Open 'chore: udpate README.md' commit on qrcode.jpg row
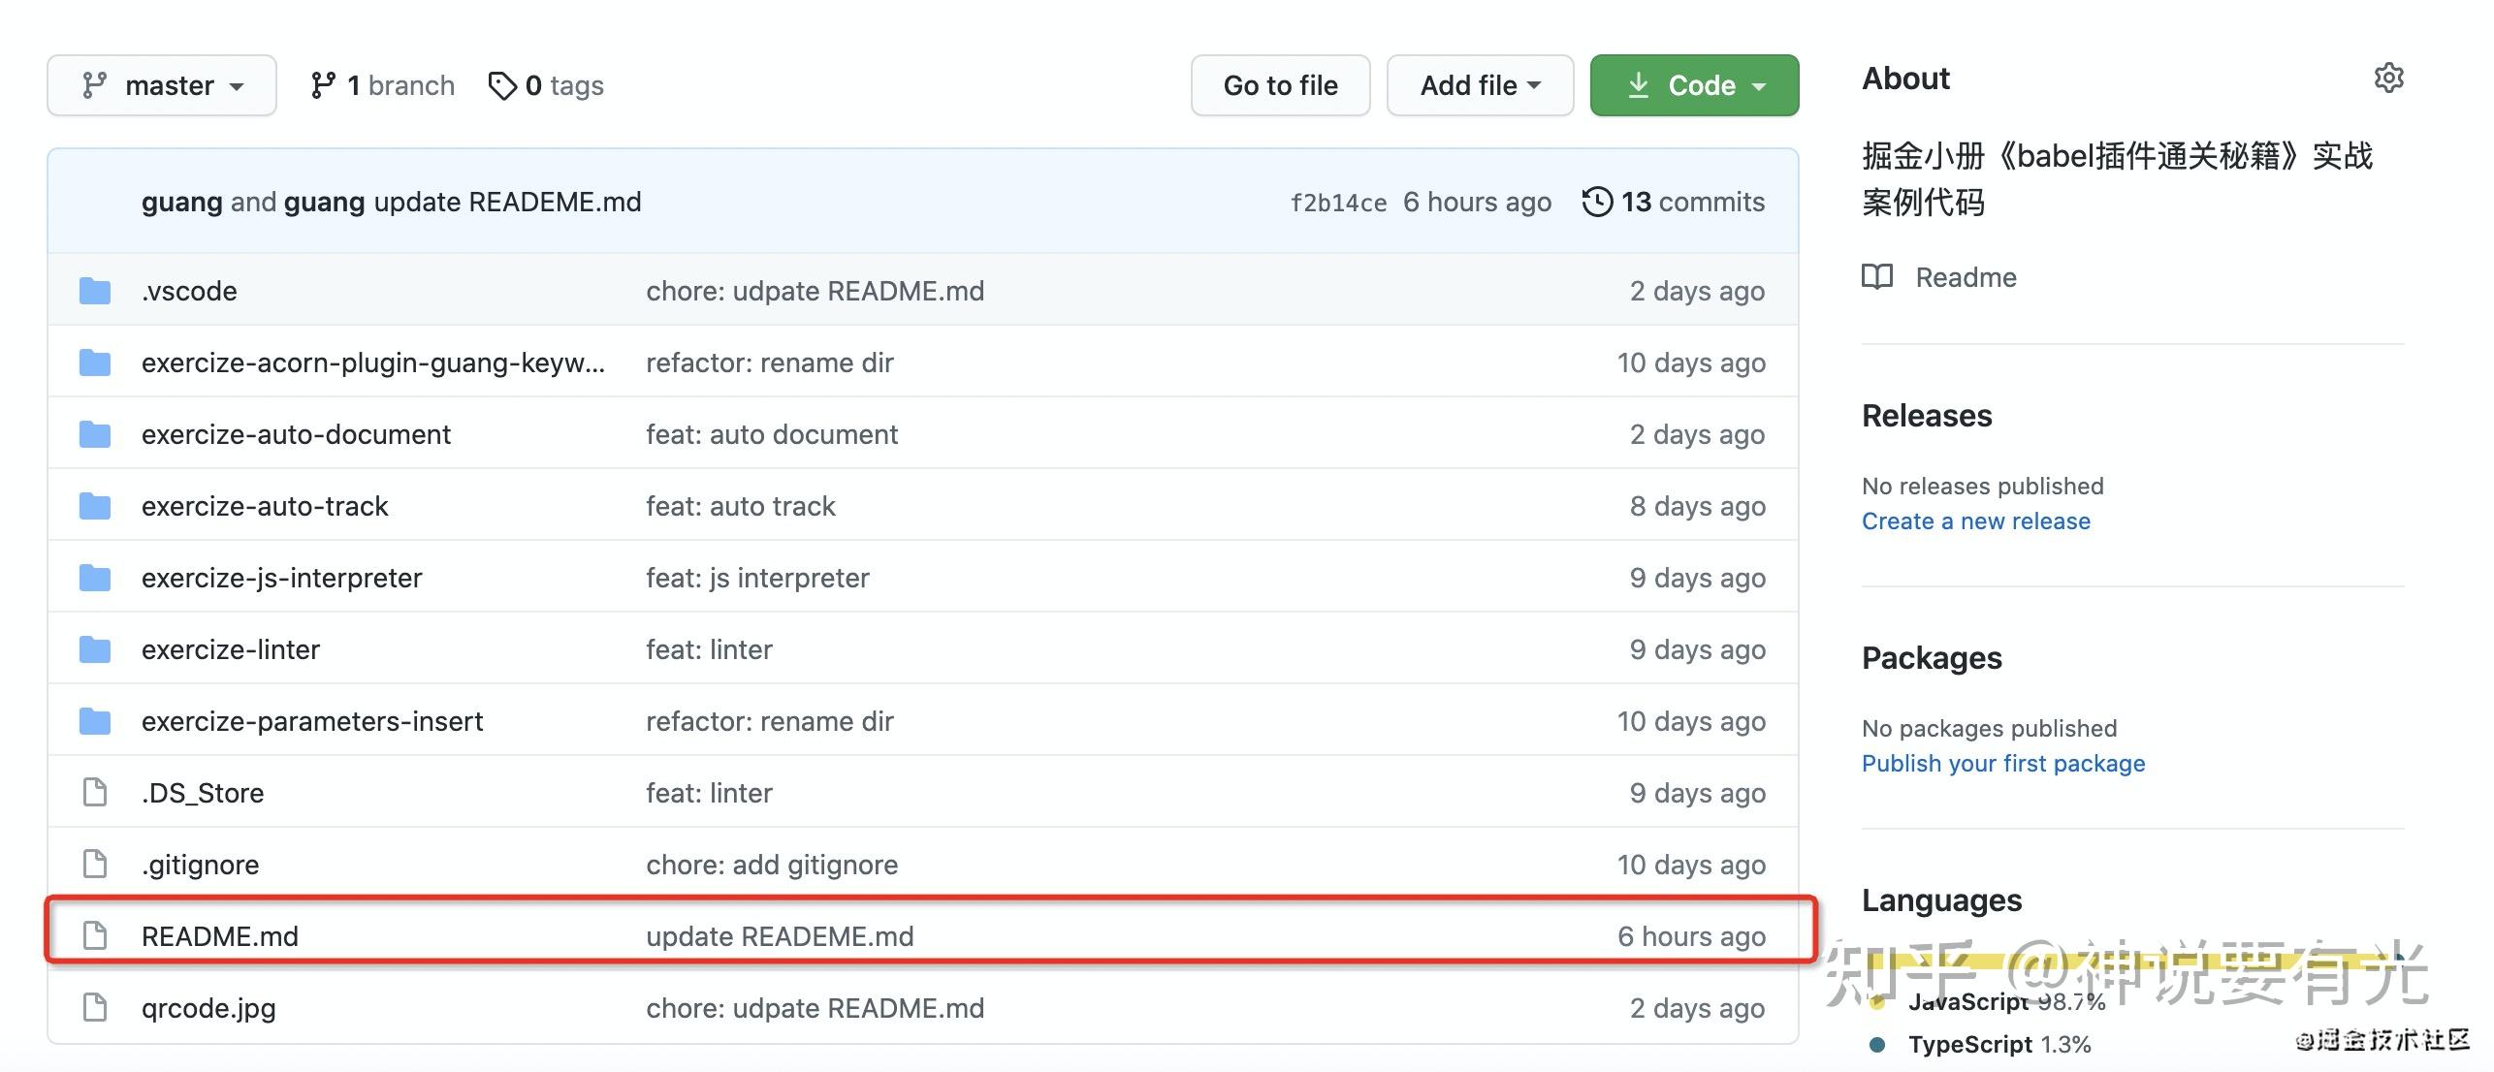Viewport: 2494px width, 1072px height. 815,1008
